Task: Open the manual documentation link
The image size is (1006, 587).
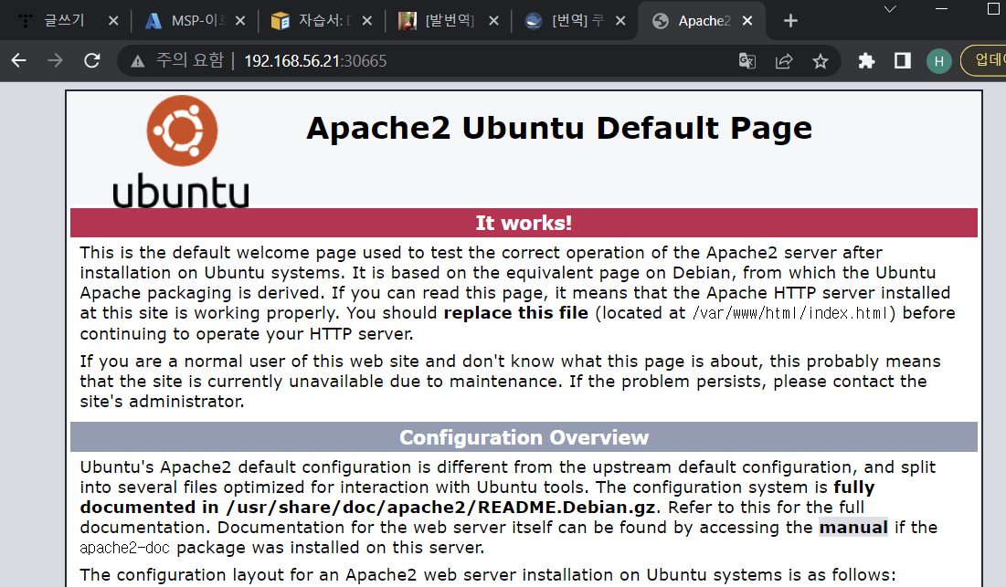Action: (x=853, y=528)
